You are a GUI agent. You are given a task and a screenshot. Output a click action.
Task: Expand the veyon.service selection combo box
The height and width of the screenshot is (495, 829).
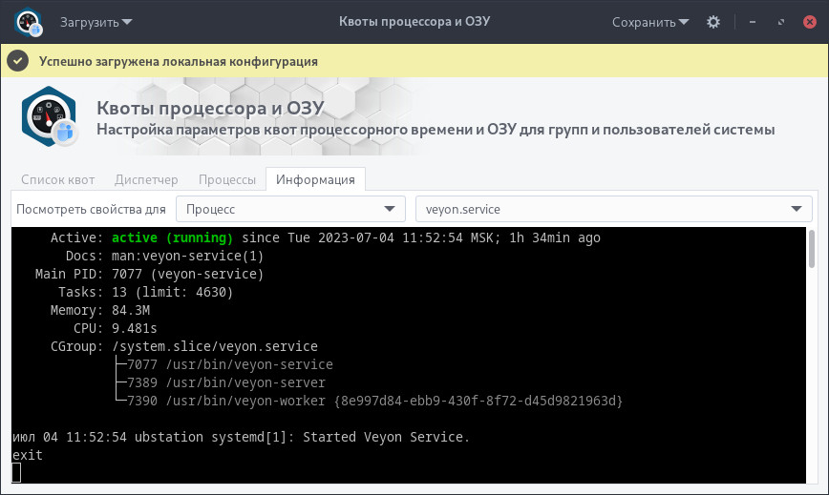point(613,209)
